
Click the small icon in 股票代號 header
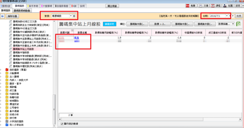click(72, 30)
